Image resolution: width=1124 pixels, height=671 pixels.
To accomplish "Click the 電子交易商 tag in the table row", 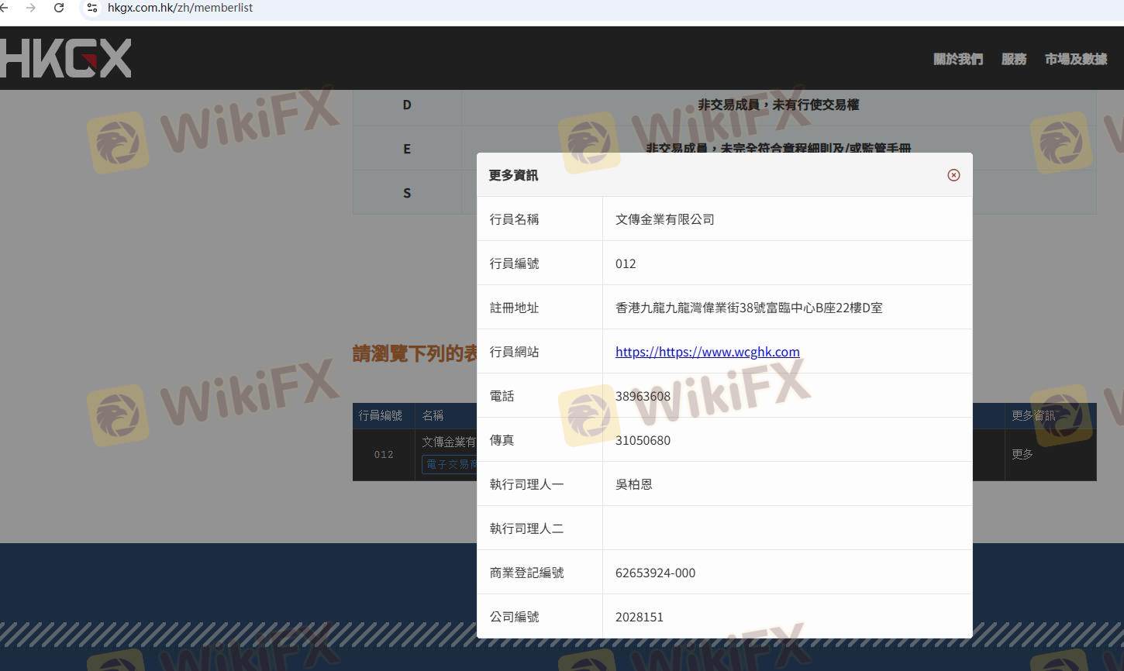I will coord(450,464).
